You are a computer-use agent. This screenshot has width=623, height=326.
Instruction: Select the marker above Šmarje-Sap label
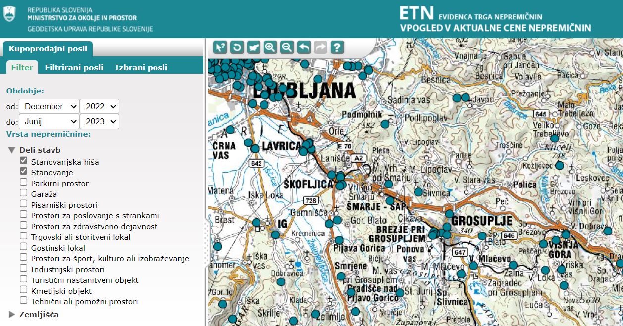tap(390, 201)
